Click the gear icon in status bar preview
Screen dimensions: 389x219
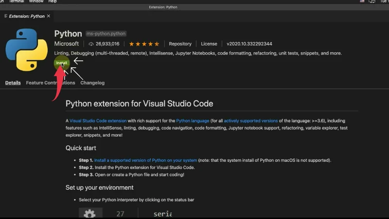(89, 213)
